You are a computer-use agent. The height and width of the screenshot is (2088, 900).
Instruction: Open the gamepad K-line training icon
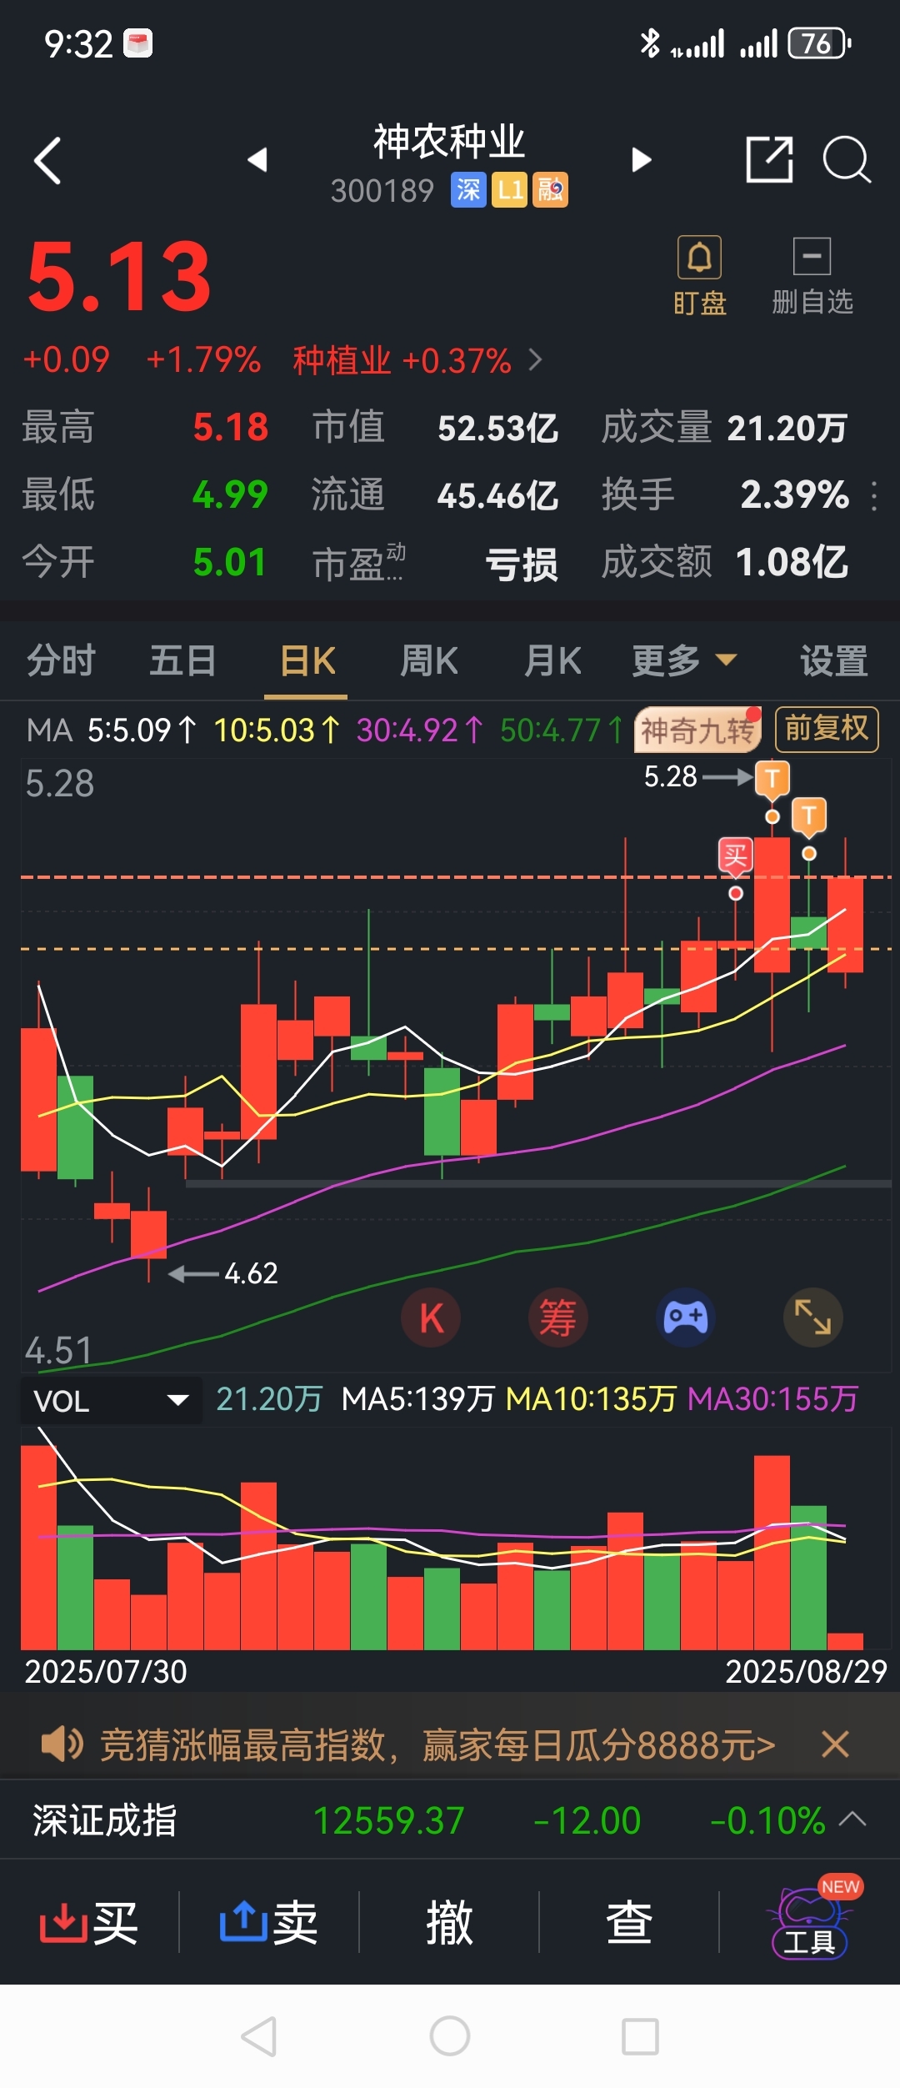(686, 1318)
